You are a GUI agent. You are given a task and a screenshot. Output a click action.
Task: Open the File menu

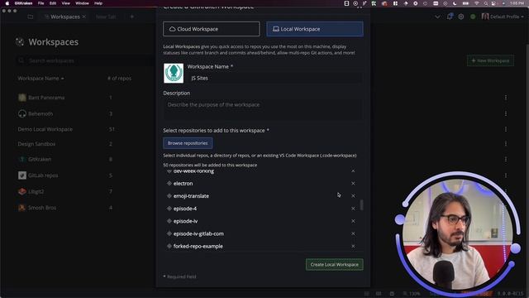click(41, 3)
